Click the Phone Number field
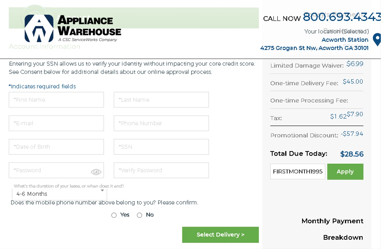Image resolution: width=381 pixels, height=249 pixels. pyautogui.click(x=161, y=123)
